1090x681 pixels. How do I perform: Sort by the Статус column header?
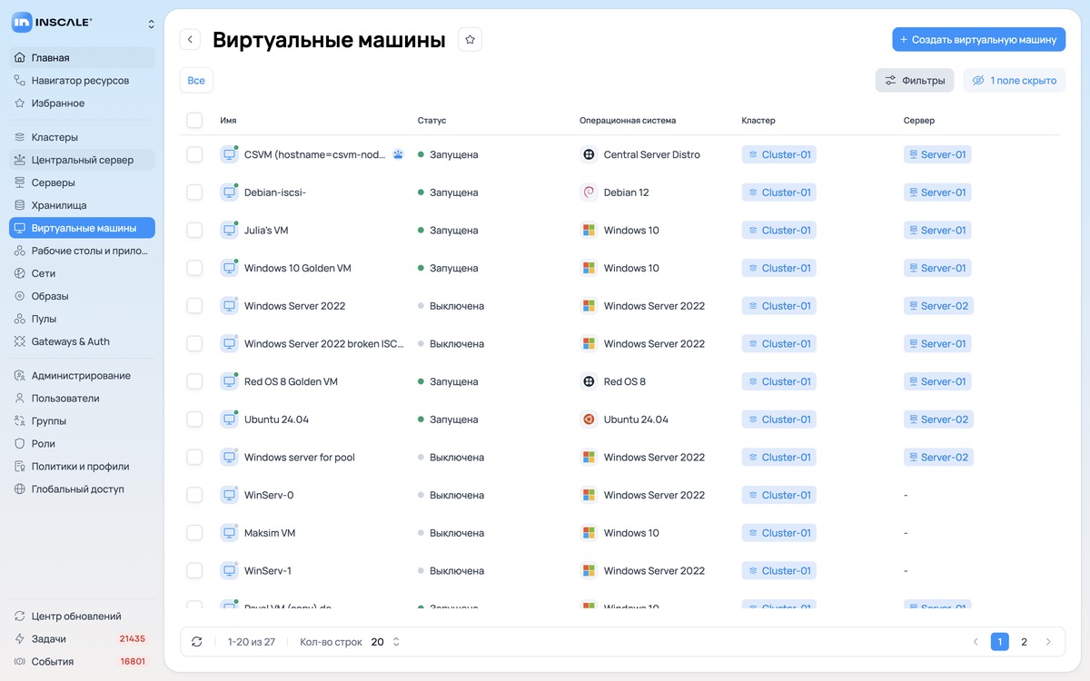click(x=431, y=120)
